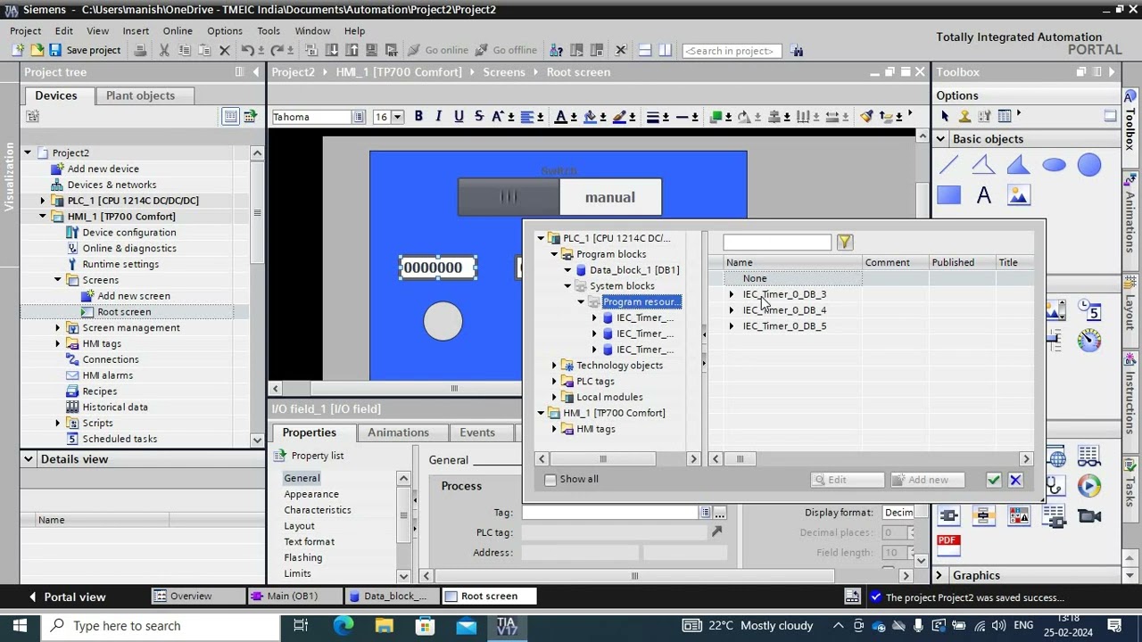Screen dimensions: 1142x642
Task: Click the Search in project field
Action: pos(731,51)
